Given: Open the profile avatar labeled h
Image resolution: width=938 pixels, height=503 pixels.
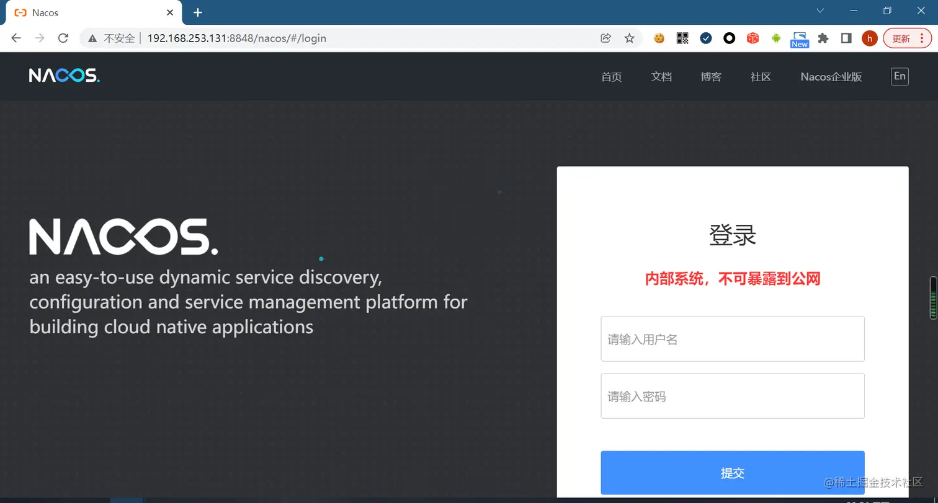Looking at the screenshot, I should point(870,38).
